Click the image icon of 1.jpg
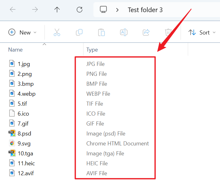This screenshot has width=220, height=183. pyautogui.click(x=12, y=63)
